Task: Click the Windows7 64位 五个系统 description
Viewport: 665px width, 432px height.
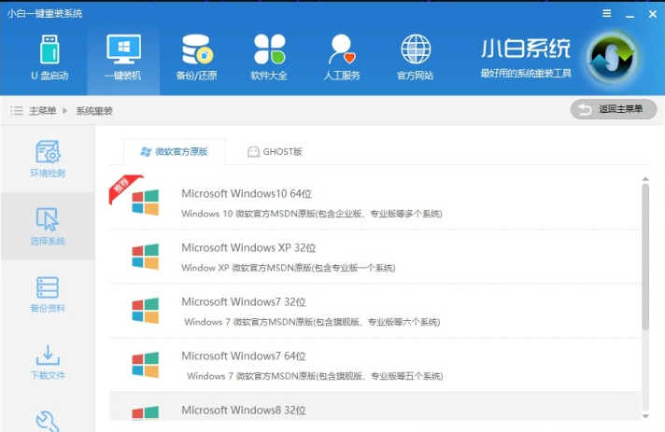Action: click(x=315, y=376)
